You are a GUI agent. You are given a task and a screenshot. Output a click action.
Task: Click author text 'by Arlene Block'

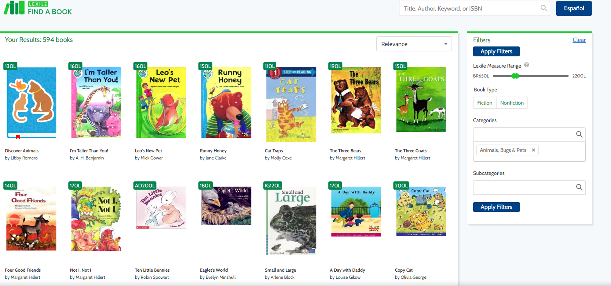[280, 277]
